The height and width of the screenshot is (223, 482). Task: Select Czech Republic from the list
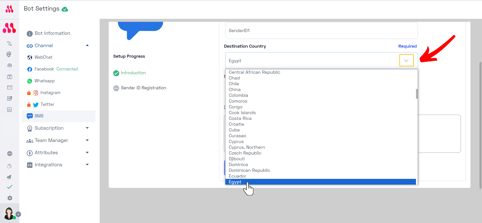click(x=321, y=153)
